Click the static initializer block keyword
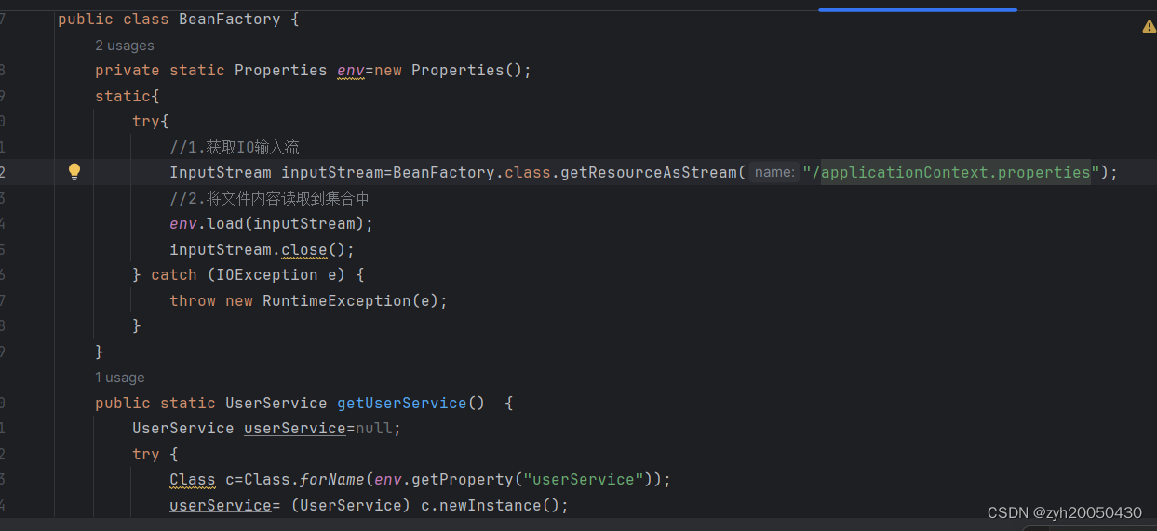Screen dimensions: 1157x531 (122, 96)
